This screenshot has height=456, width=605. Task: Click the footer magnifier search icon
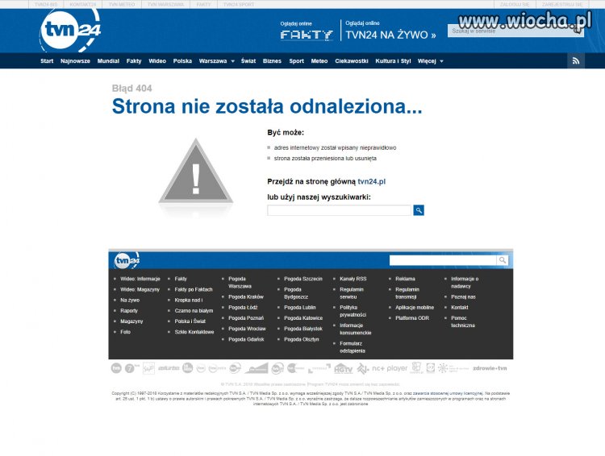point(503,260)
